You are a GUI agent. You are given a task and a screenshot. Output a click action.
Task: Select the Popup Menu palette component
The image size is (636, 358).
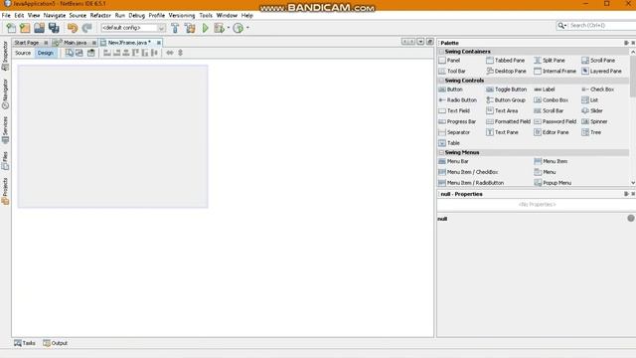pos(553,183)
